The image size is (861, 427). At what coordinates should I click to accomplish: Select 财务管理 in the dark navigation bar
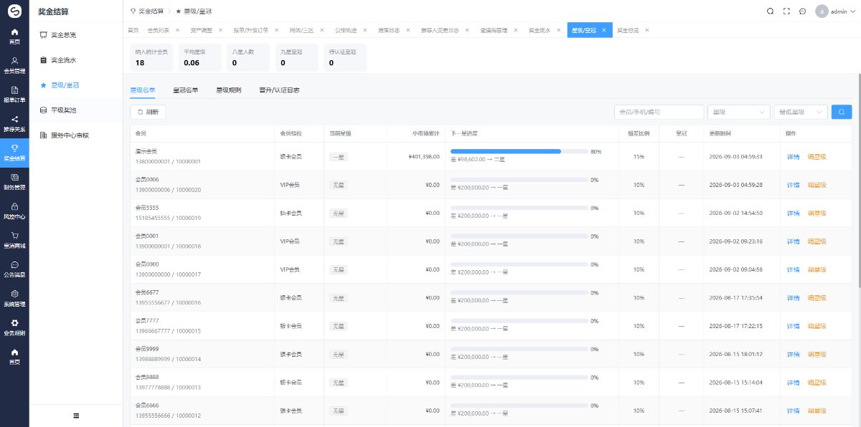(14, 182)
